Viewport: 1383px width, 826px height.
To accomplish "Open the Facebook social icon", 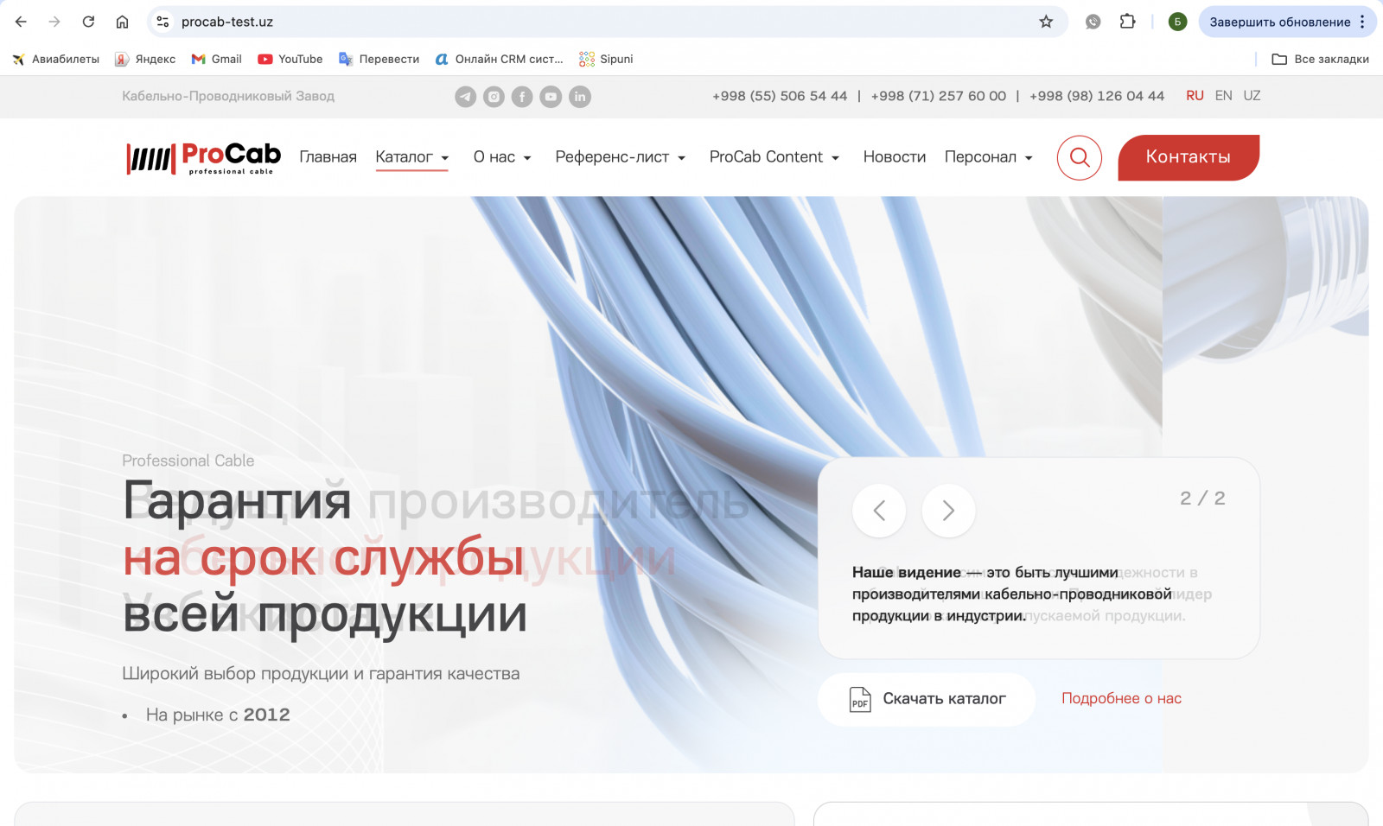I will tap(522, 97).
